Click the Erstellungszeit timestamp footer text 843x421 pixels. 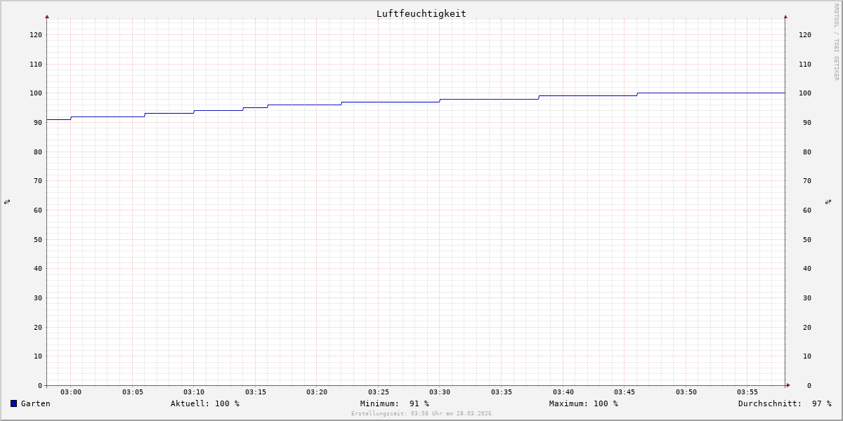pos(421,413)
